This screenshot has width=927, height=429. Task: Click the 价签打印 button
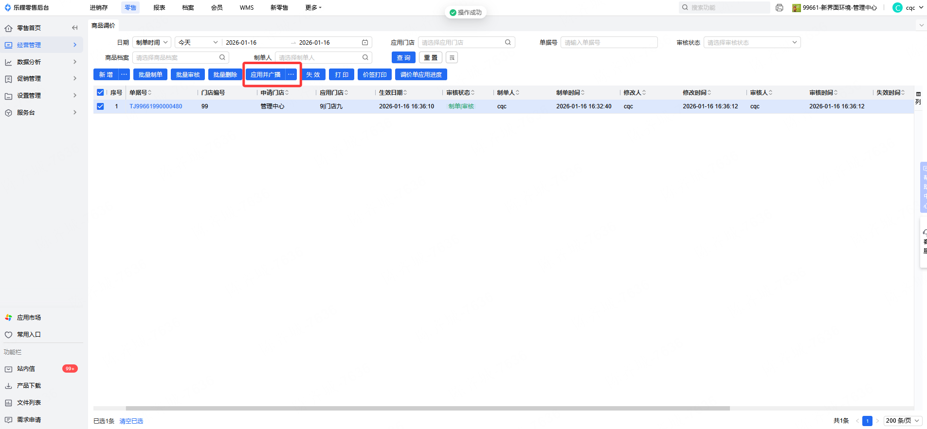[x=375, y=75]
